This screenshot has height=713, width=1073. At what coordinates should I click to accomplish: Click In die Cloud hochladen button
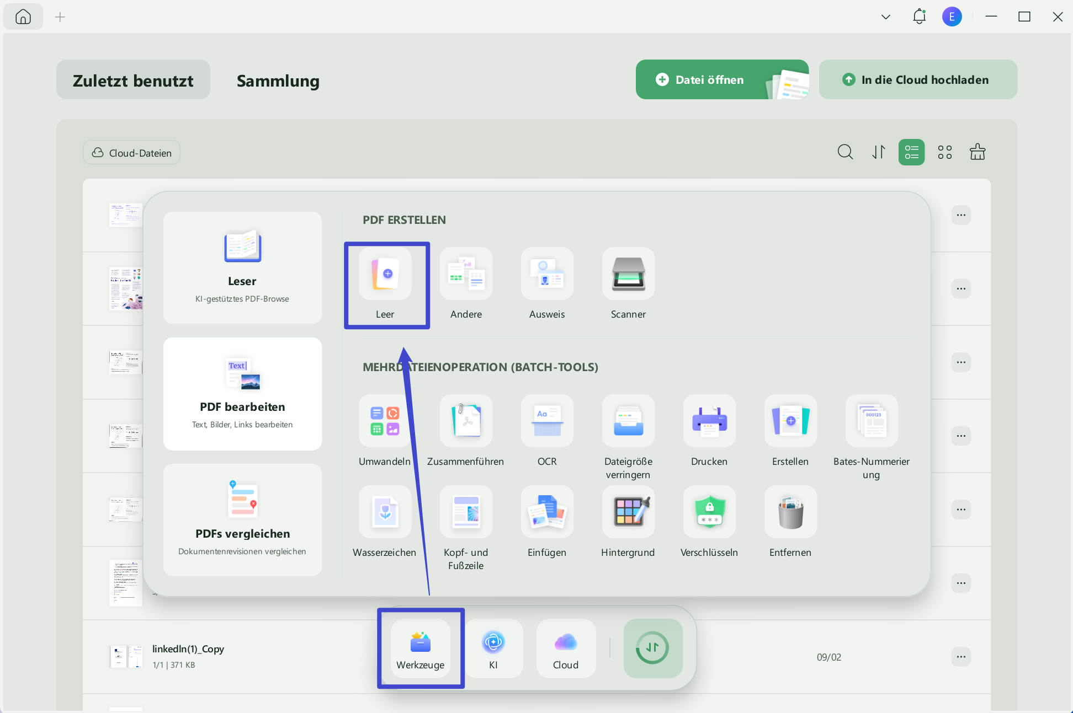click(918, 79)
